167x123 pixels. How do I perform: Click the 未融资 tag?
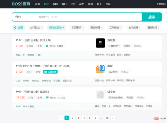(127, 46)
